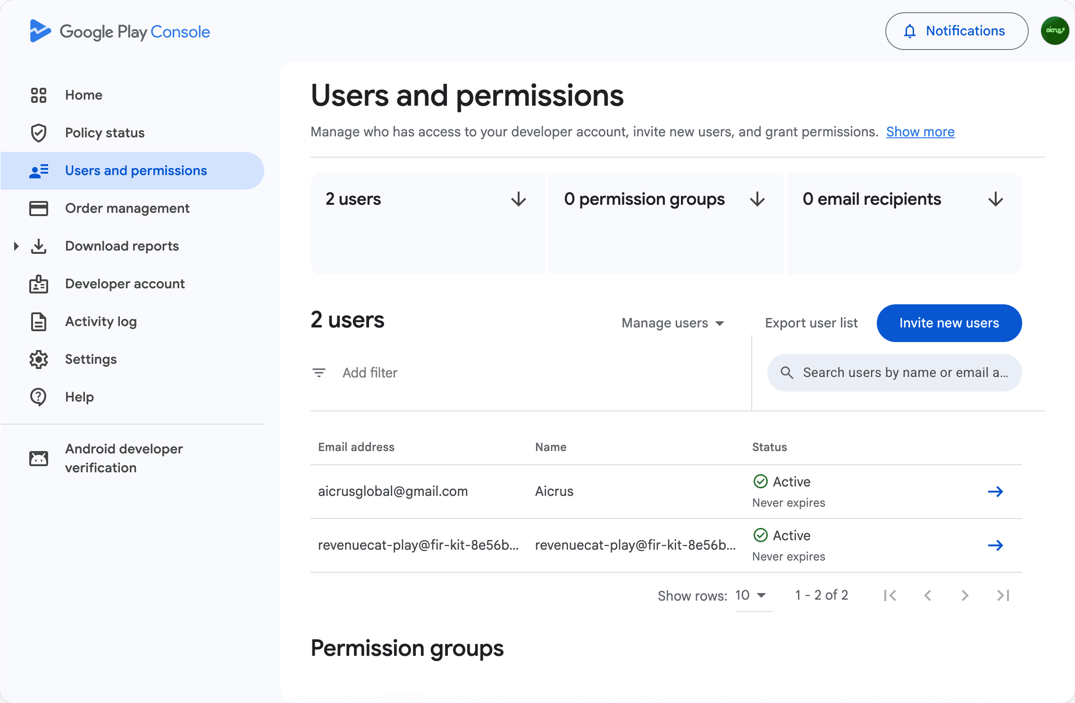Click the Policy status shield icon
The width and height of the screenshot is (1075, 703).
(x=39, y=133)
